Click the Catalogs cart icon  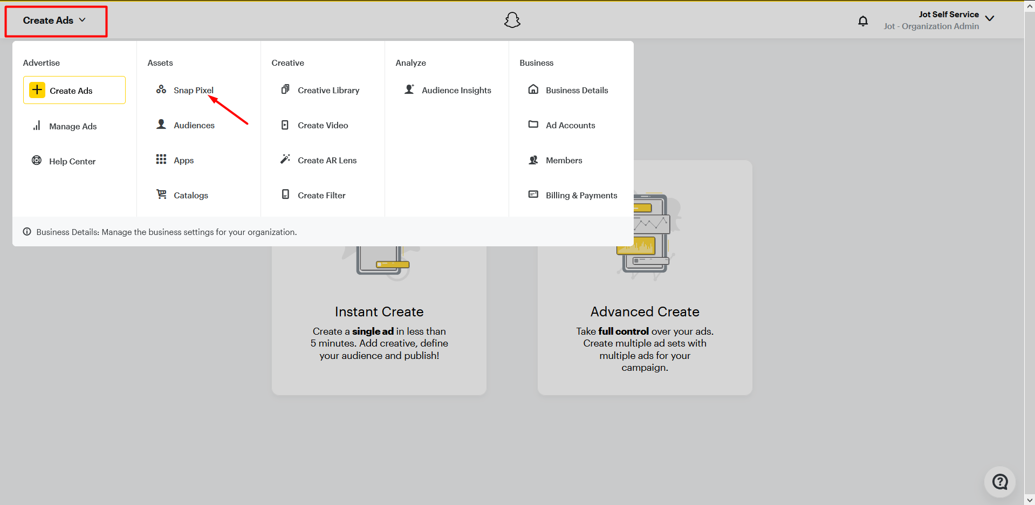(161, 195)
